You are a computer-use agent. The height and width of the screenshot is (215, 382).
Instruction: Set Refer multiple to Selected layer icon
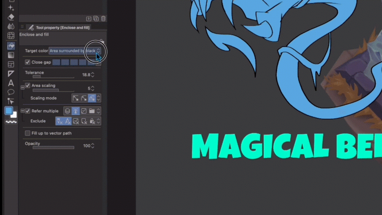(84, 111)
